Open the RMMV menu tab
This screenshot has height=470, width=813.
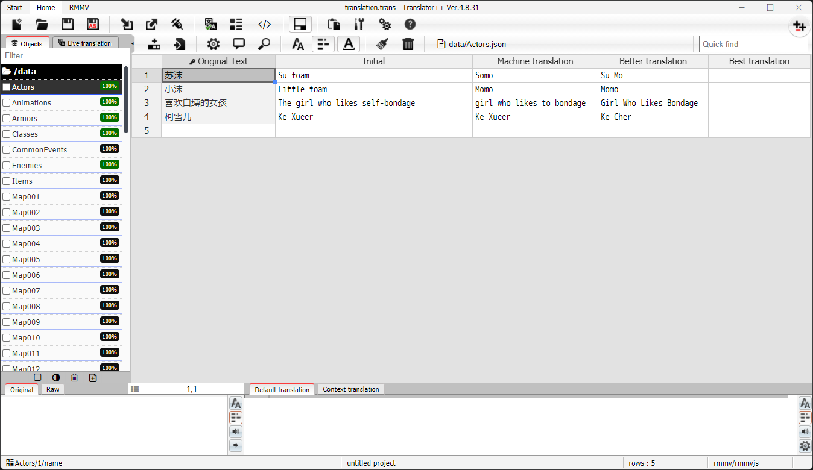(79, 8)
